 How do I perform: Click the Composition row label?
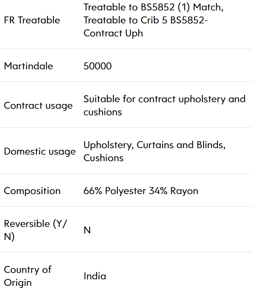click(32, 191)
